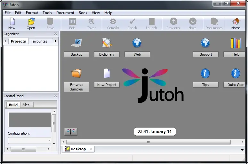The image size is (248, 164).
Task: Click the Tips button
Action: 206,85
